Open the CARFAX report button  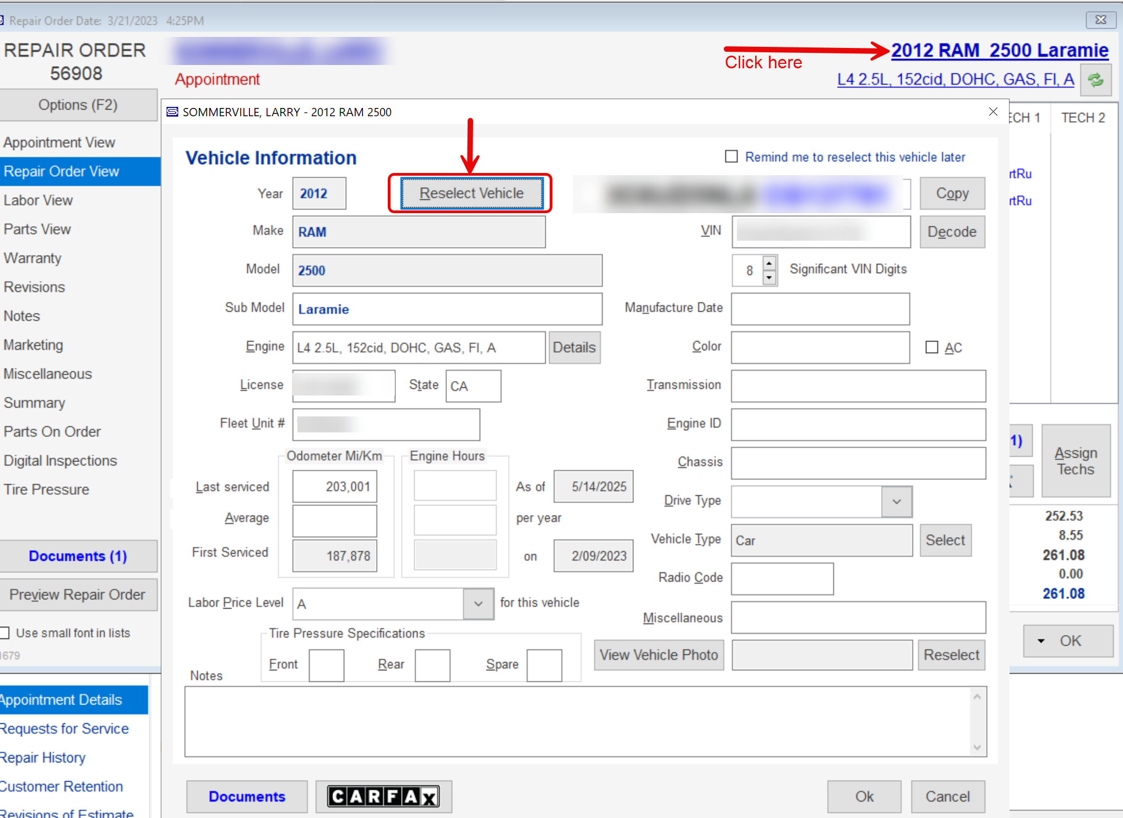pos(383,797)
